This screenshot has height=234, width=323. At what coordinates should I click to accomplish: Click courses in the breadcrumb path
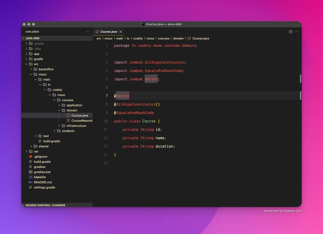[164, 38]
